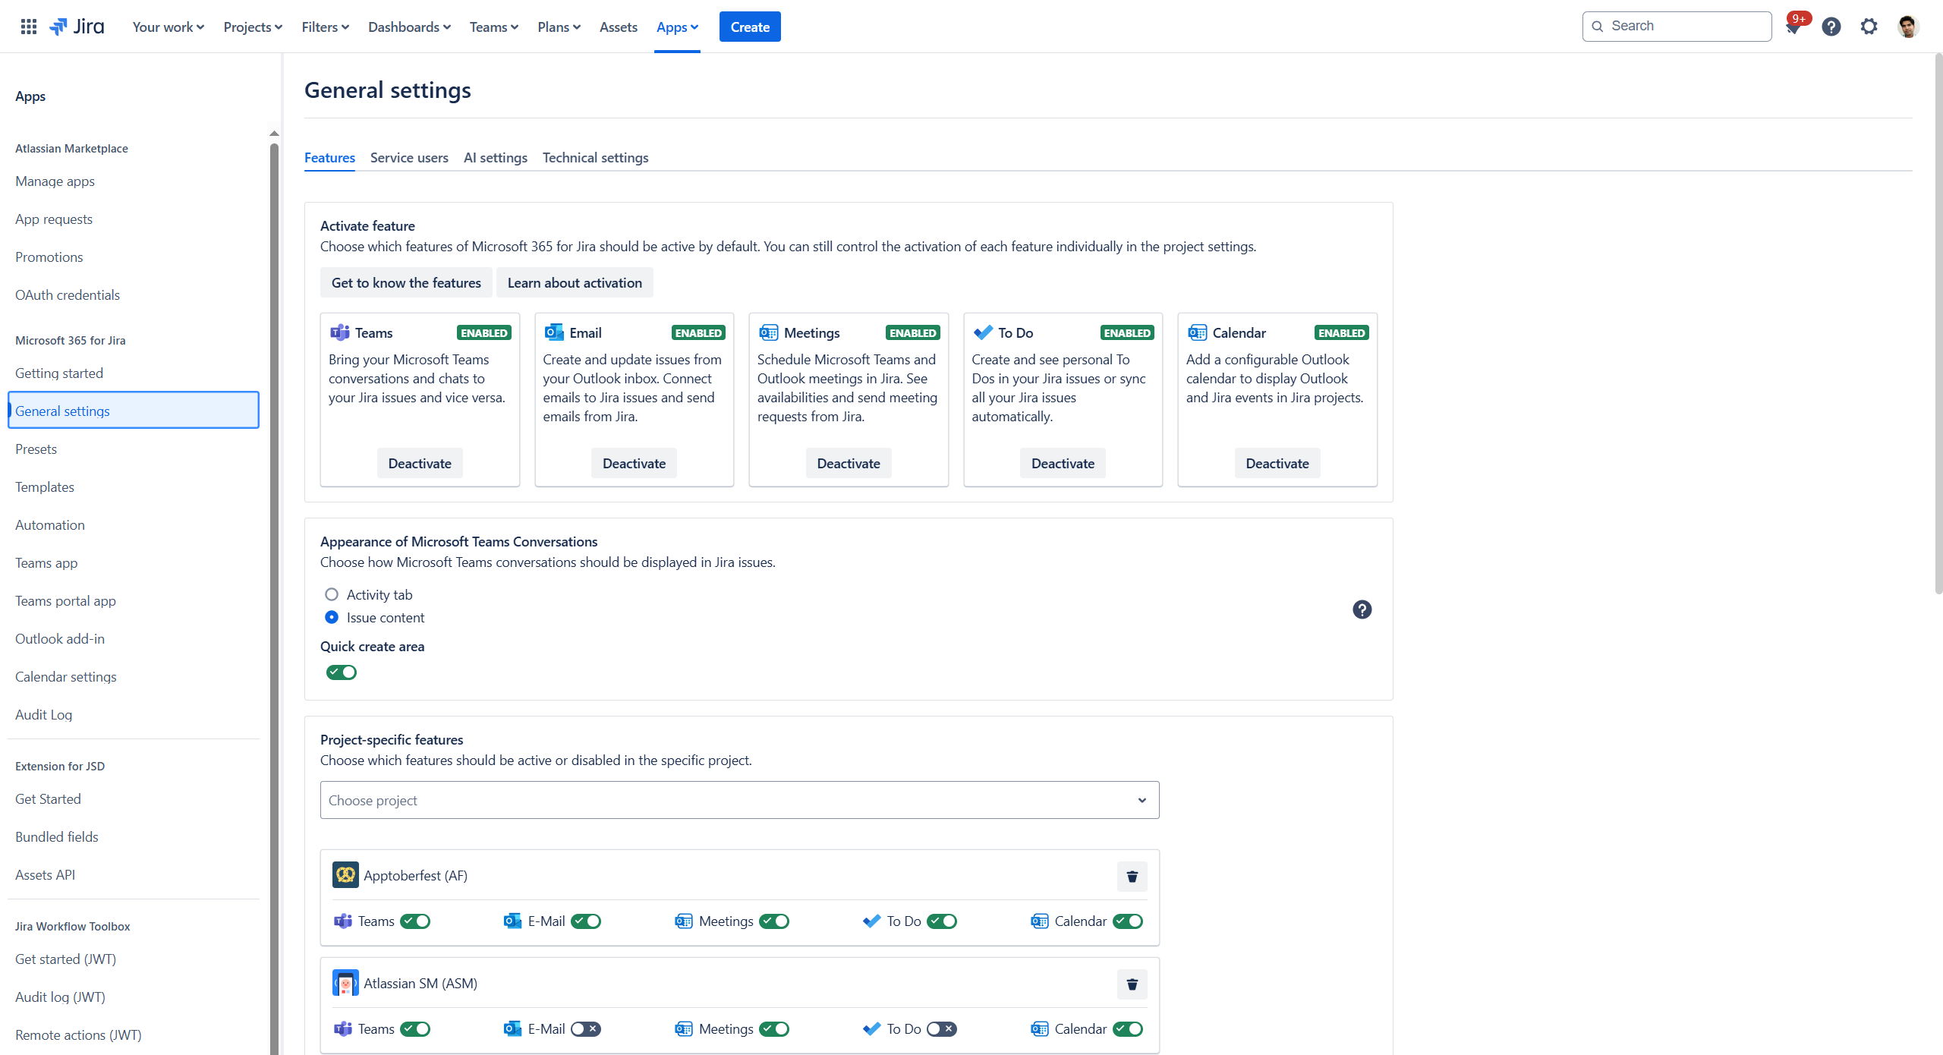The width and height of the screenshot is (1943, 1055).
Task: Click the Search input field
Action: coord(1677,27)
